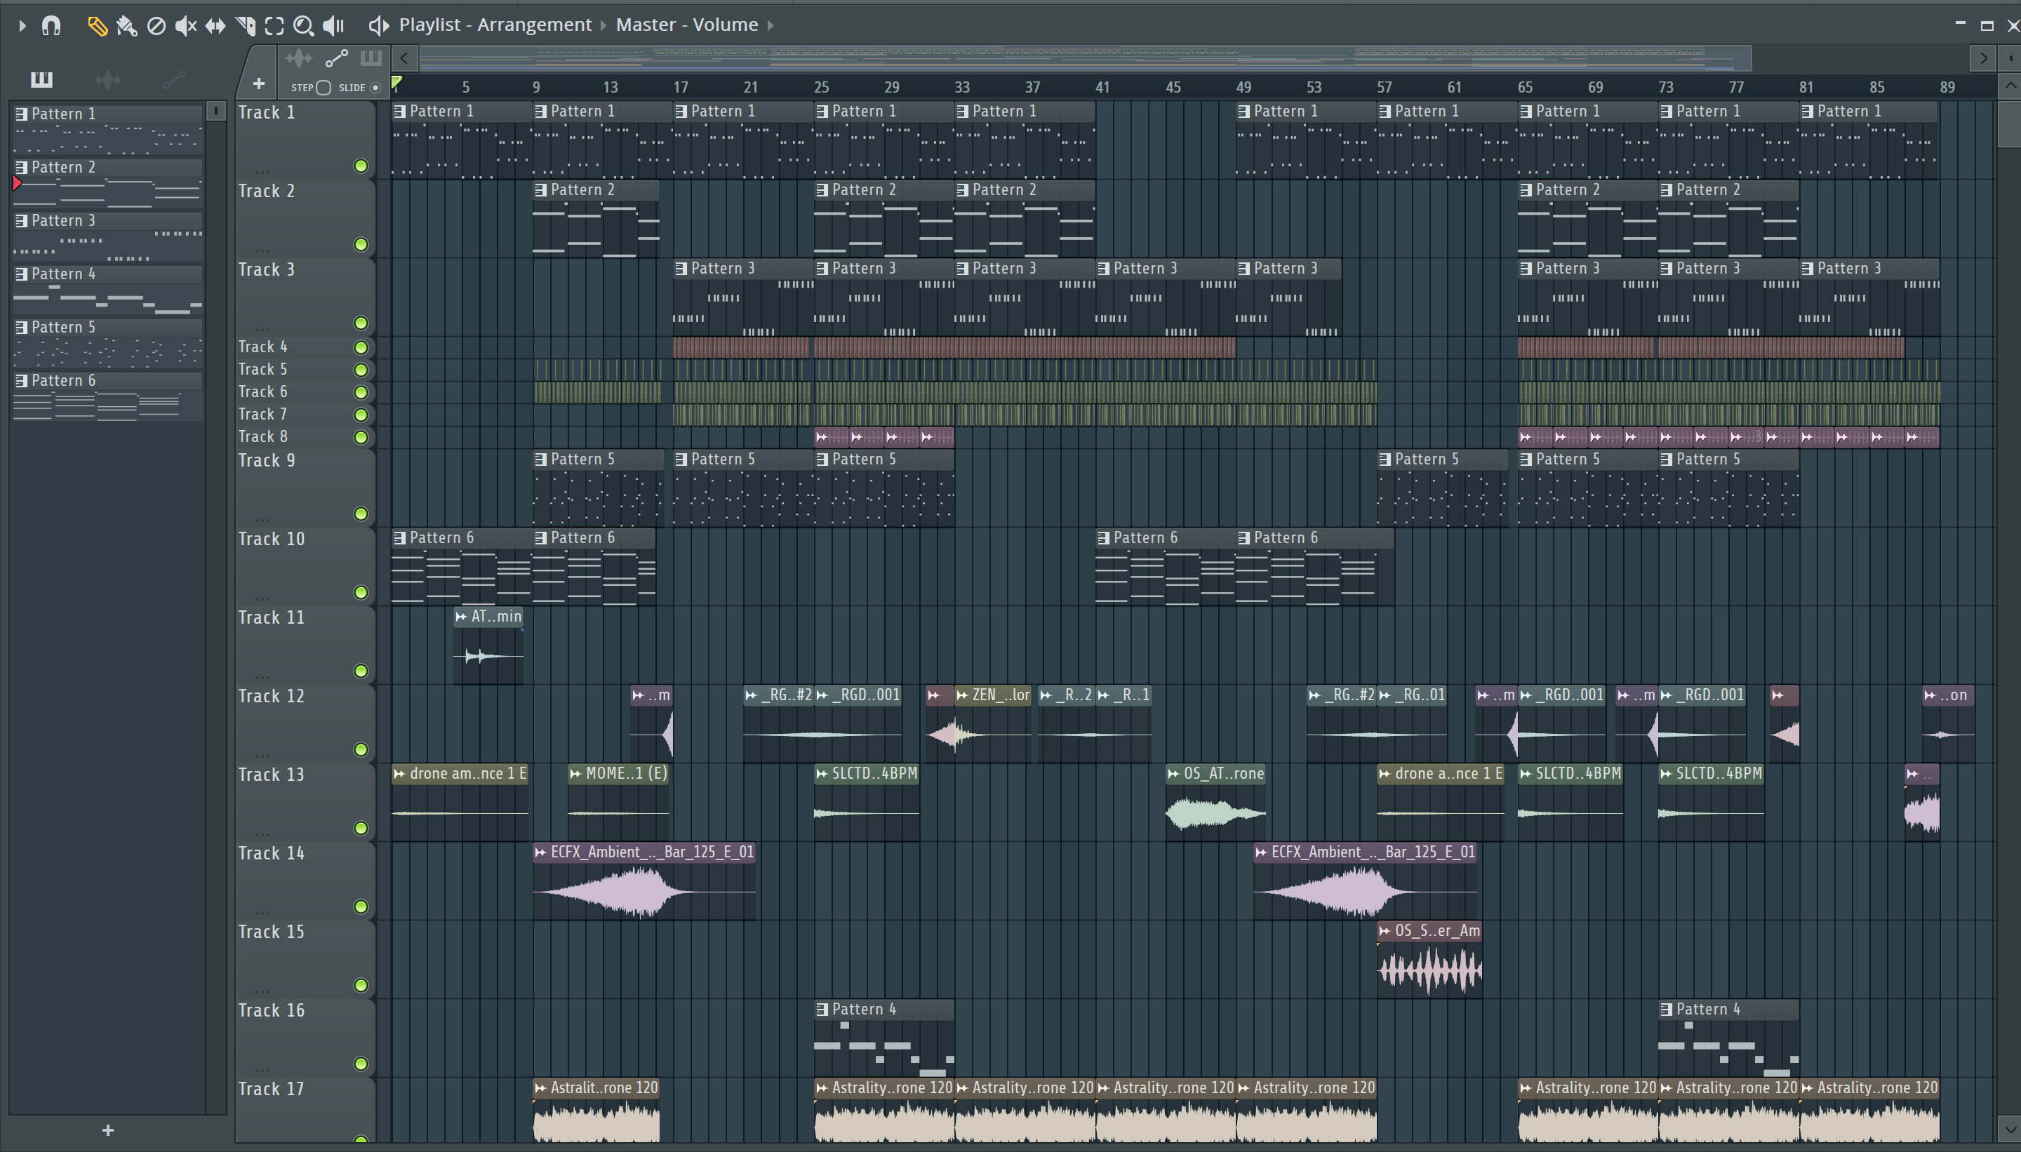Show pattern clips in picker panel

pyautogui.click(x=41, y=79)
